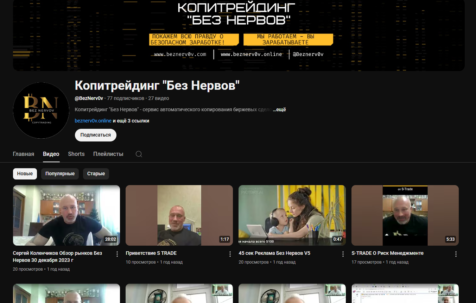Screen dimensions: 476x303
Task: Play the 45 сек Реклама video thumbnail
Action: 292,215
